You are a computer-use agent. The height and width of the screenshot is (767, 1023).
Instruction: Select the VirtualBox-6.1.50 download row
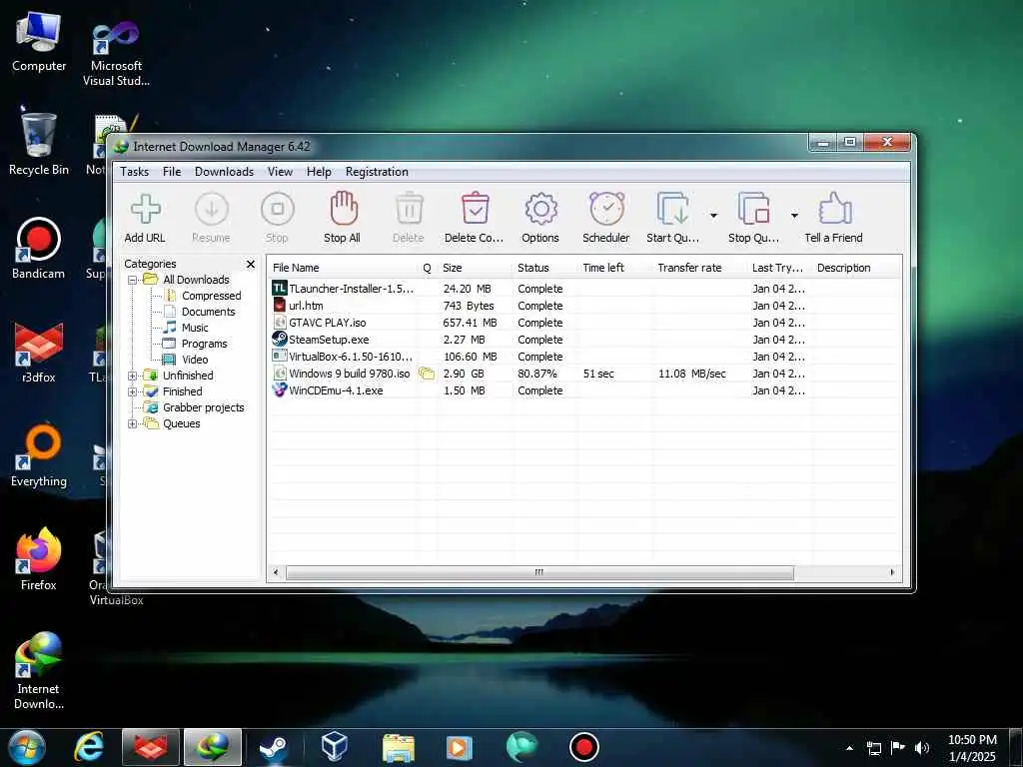[x=583, y=357]
